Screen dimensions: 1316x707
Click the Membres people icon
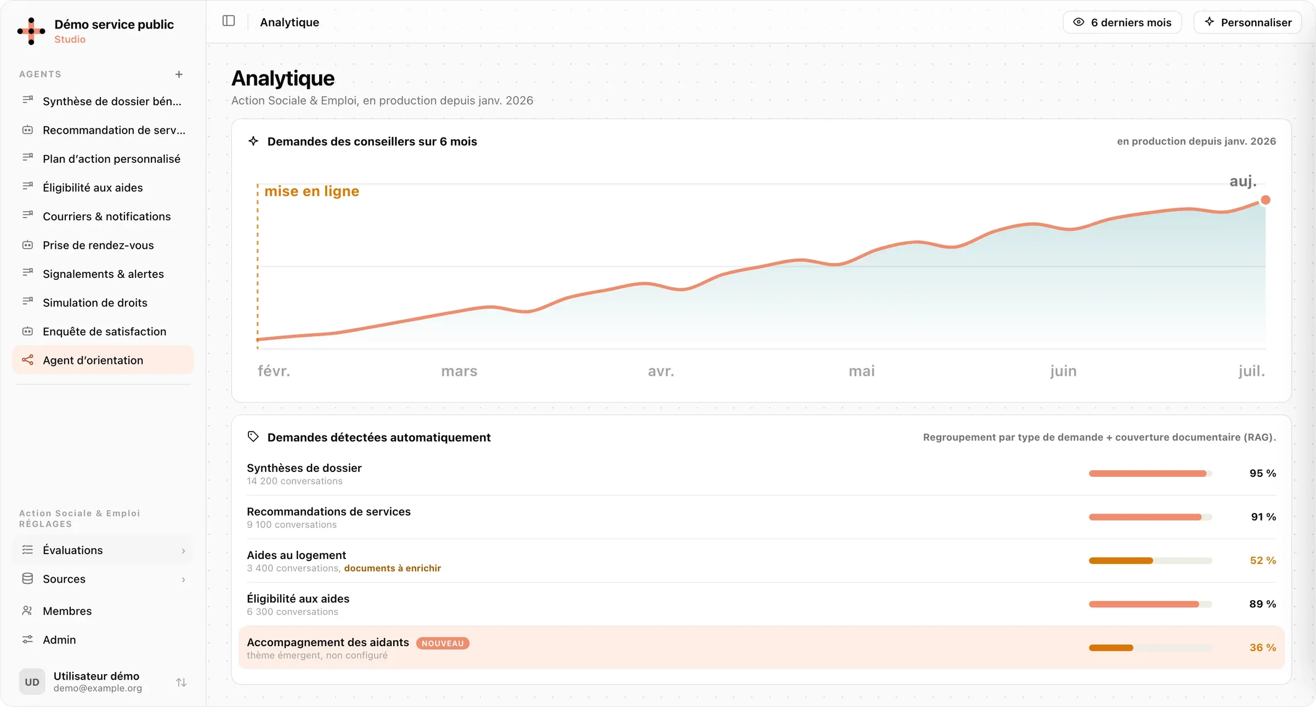click(x=27, y=611)
